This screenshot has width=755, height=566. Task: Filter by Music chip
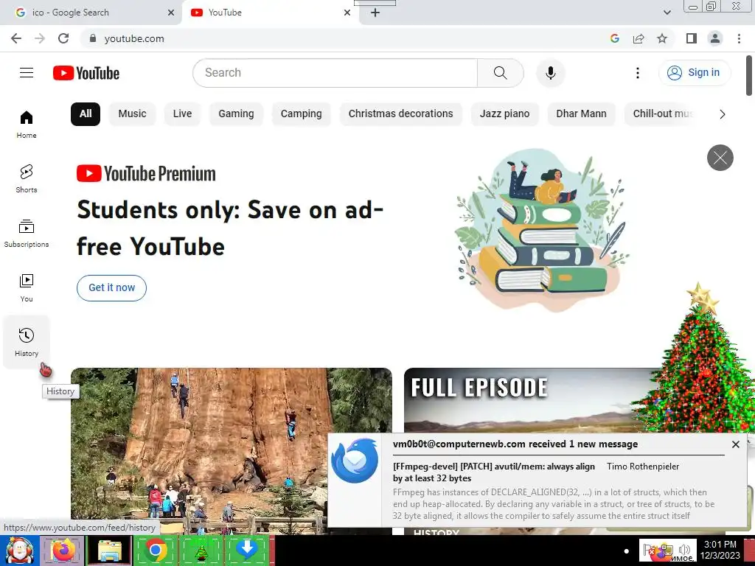pyautogui.click(x=133, y=114)
